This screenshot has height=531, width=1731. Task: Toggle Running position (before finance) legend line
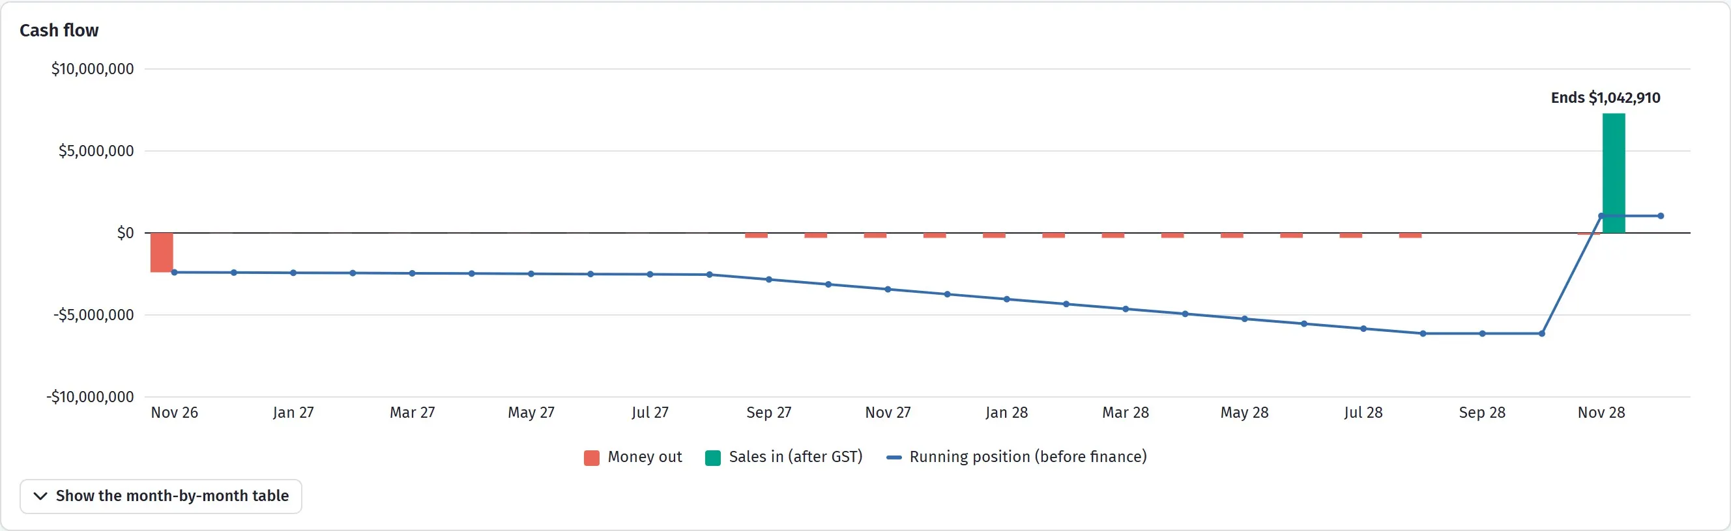(x=1017, y=457)
